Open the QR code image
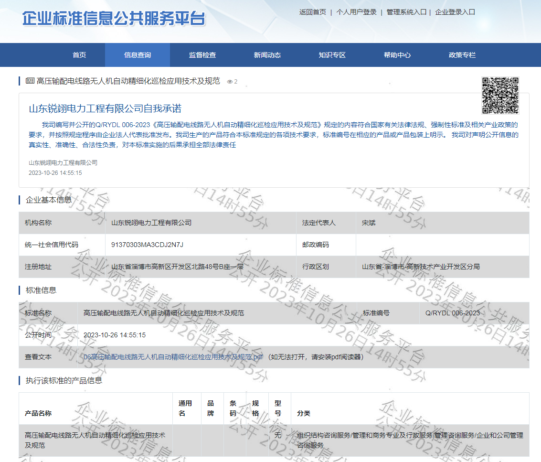 [x=500, y=96]
